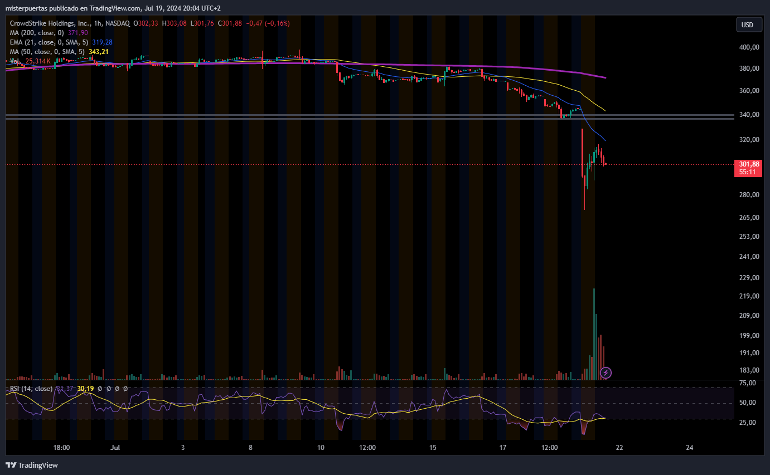770x475 pixels.
Task: Click the 183,00 price scale label
Action: coord(750,370)
